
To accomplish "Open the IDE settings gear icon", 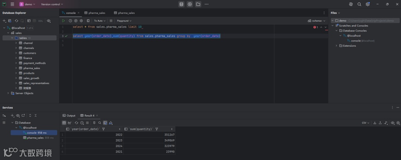I will point(368,4).
